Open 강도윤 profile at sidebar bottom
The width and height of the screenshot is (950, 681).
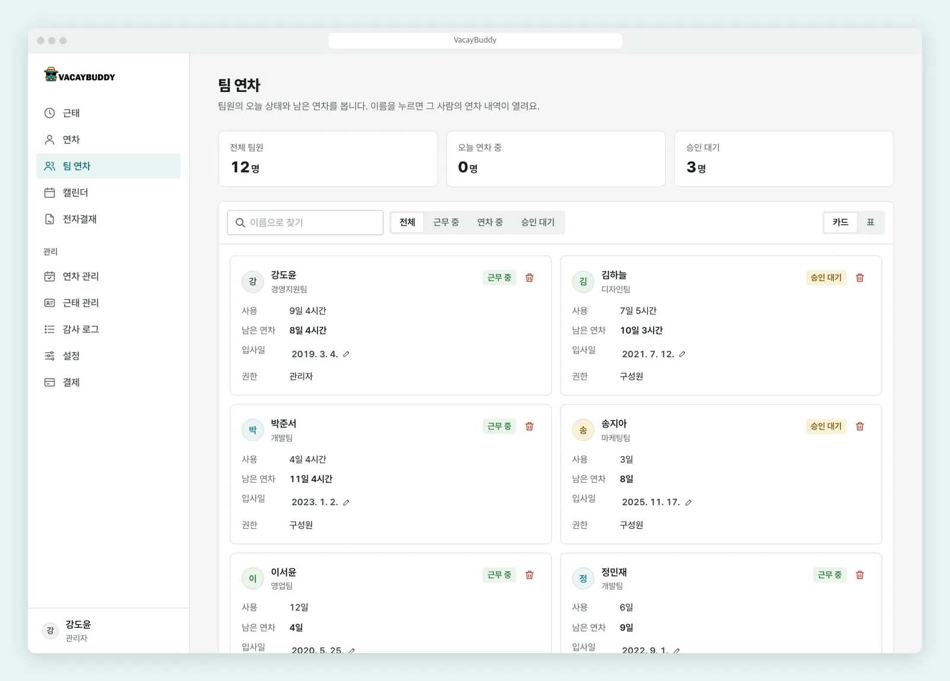pyautogui.click(x=109, y=631)
